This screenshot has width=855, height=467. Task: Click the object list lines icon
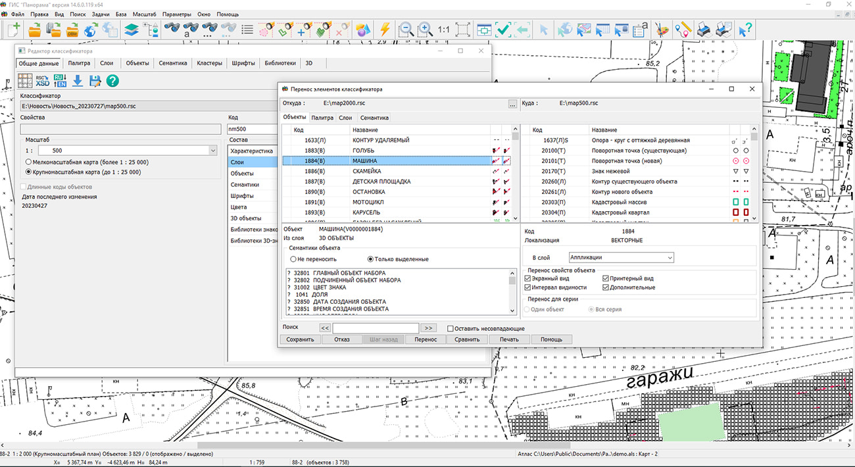tap(247, 30)
